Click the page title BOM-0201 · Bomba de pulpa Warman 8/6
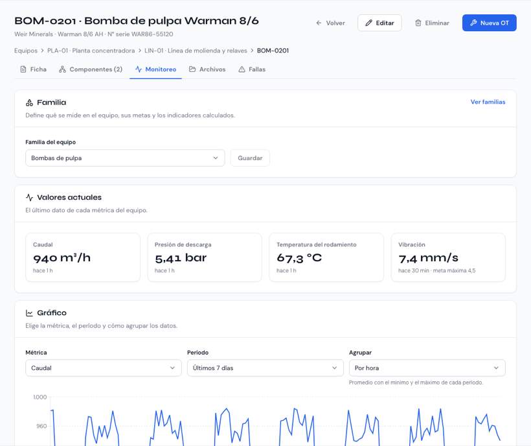This screenshot has width=531, height=446. pos(137,21)
